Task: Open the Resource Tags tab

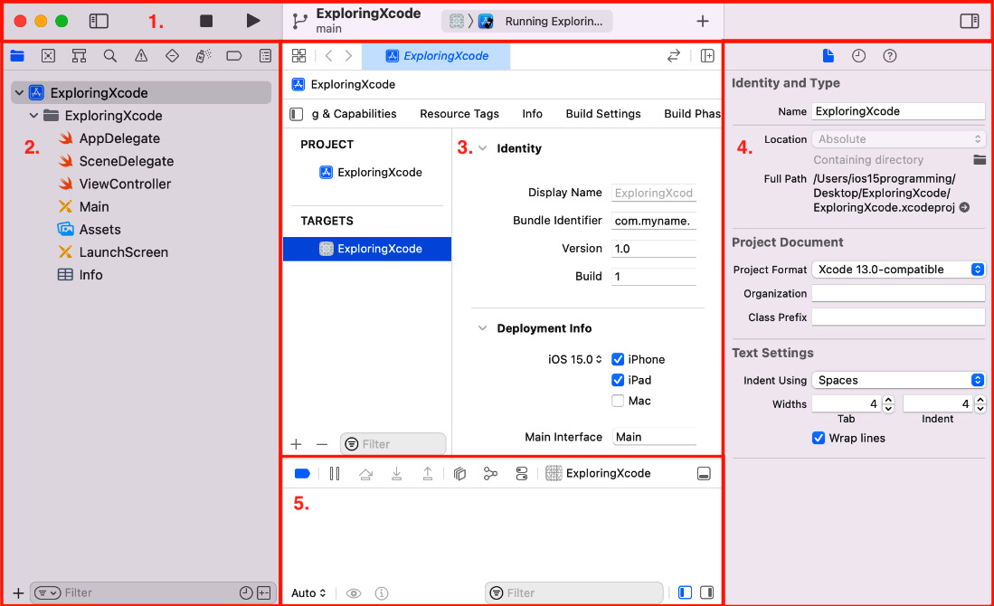Action: coord(459,114)
